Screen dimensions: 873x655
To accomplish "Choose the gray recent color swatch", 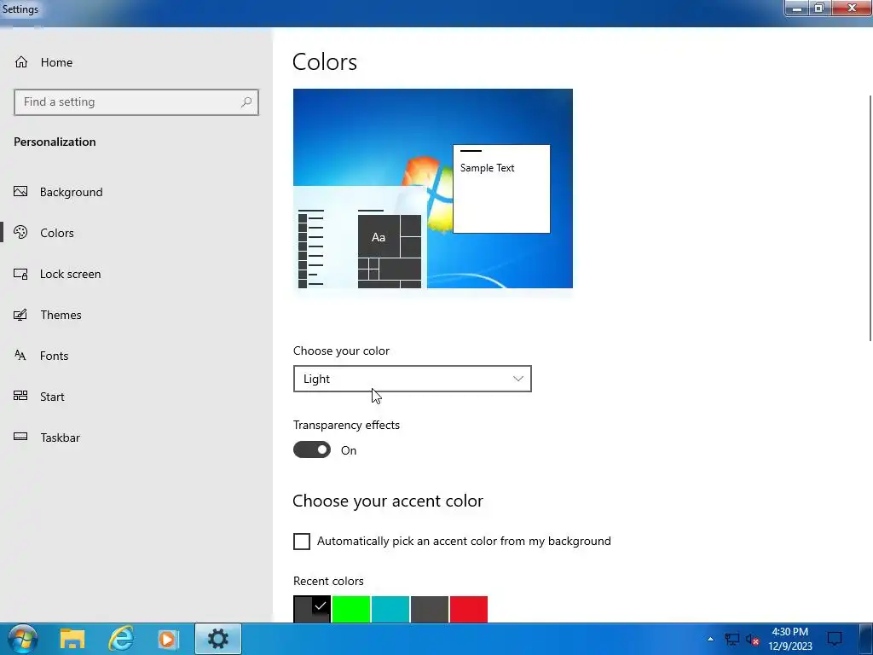I will pos(430,609).
